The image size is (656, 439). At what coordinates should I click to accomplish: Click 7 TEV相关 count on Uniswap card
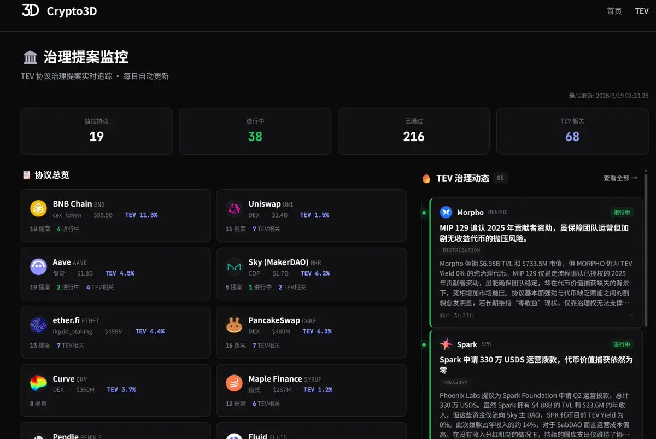click(266, 229)
